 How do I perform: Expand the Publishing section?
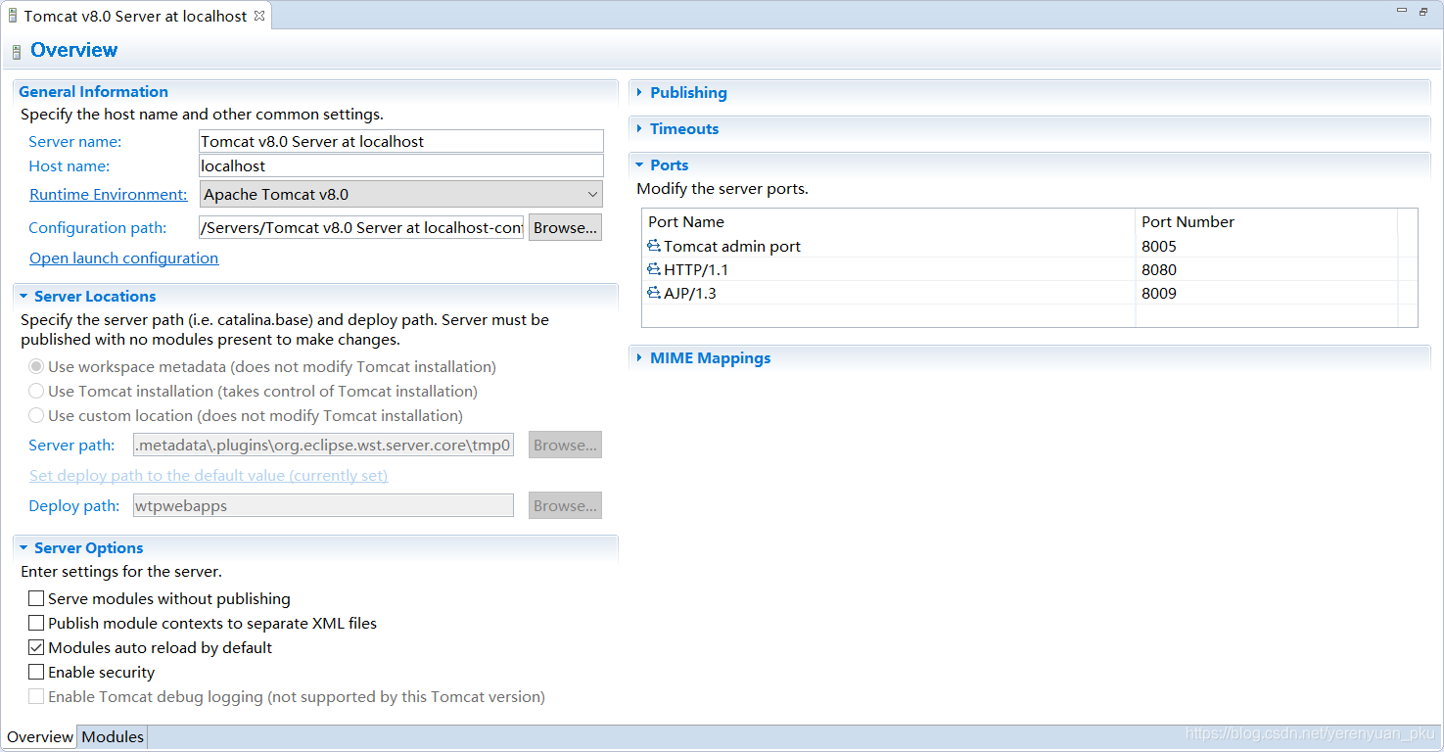pyautogui.click(x=639, y=92)
